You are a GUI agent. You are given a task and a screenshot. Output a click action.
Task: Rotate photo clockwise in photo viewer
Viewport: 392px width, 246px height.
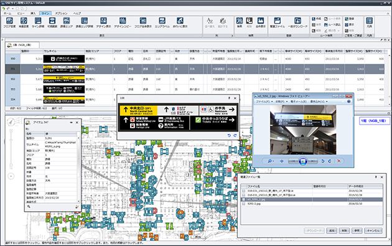pyautogui.click(x=330, y=161)
